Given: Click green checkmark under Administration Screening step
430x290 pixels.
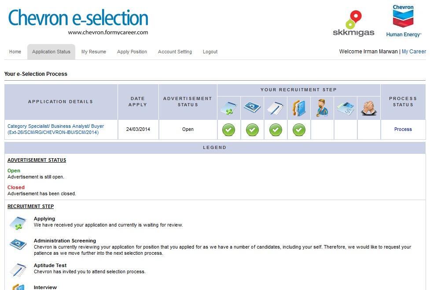Looking at the screenshot, I should pyautogui.click(x=252, y=130).
